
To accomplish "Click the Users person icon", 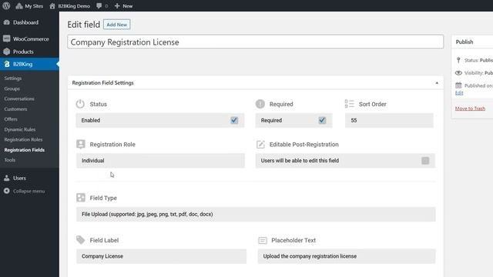I will [x=7, y=178].
